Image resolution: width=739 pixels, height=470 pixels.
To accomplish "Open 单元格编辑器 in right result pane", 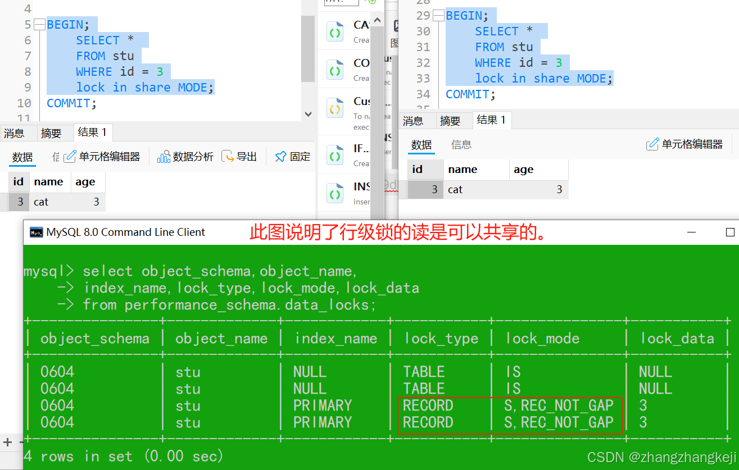I will point(684,144).
